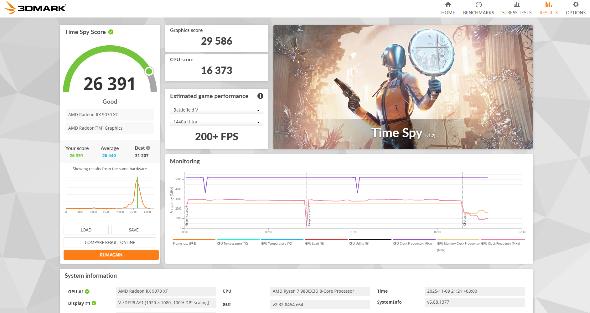Open the Benchmarks gauge icon
This screenshot has height=313, width=590.
tap(478, 5)
